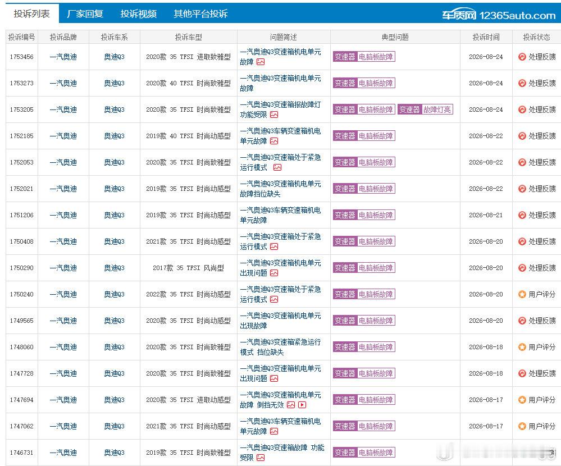Click model 2022款 35 TFSI 时尚动感型
Screen dimensions: 561x466
pos(188,294)
